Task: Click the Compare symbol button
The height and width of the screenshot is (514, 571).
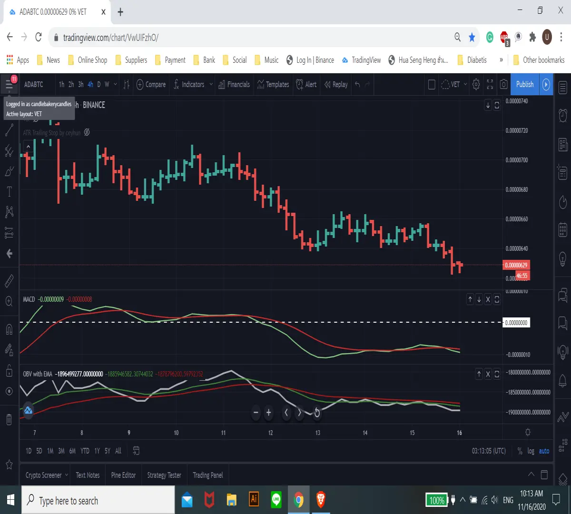Action: point(151,85)
